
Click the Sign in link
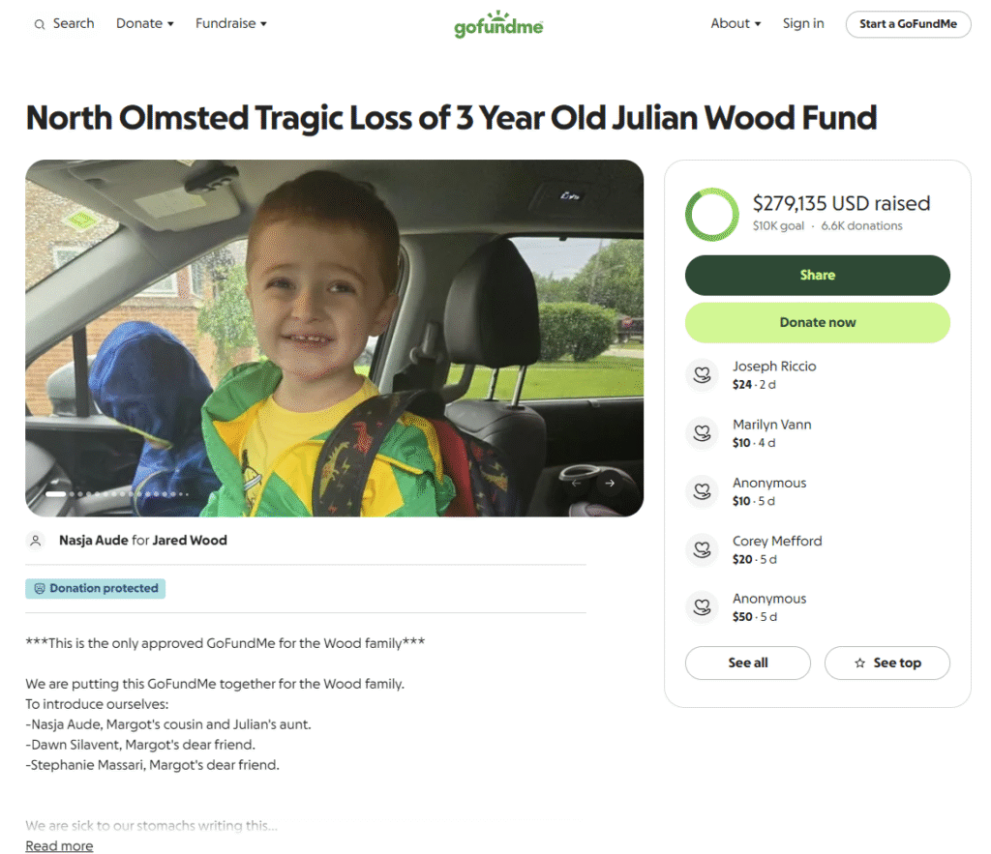tap(802, 23)
